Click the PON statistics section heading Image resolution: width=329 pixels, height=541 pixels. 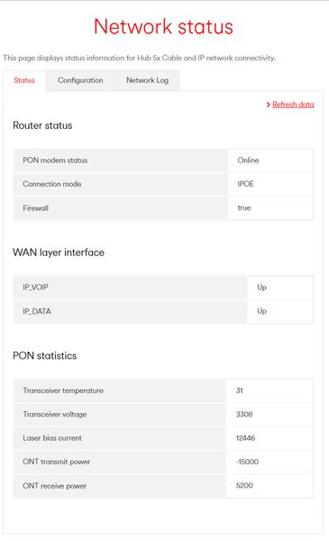coord(45,356)
